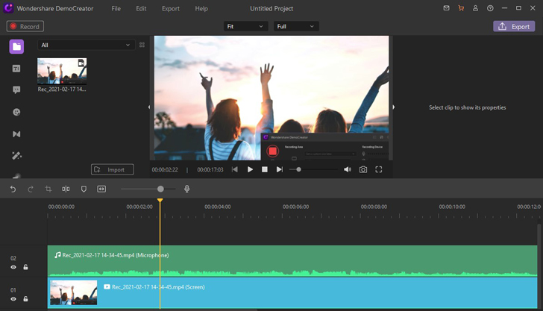
Task: Click the Split clip tool
Action: click(x=66, y=189)
